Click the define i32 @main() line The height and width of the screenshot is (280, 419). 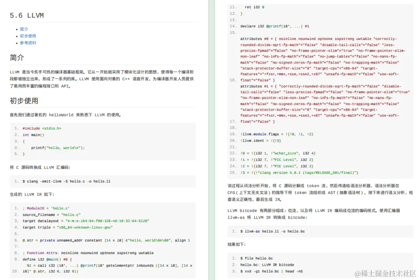click(47, 259)
